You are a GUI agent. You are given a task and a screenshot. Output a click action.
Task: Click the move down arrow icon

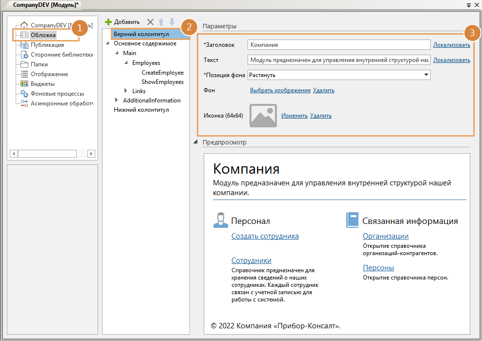click(x=171, y=22)
